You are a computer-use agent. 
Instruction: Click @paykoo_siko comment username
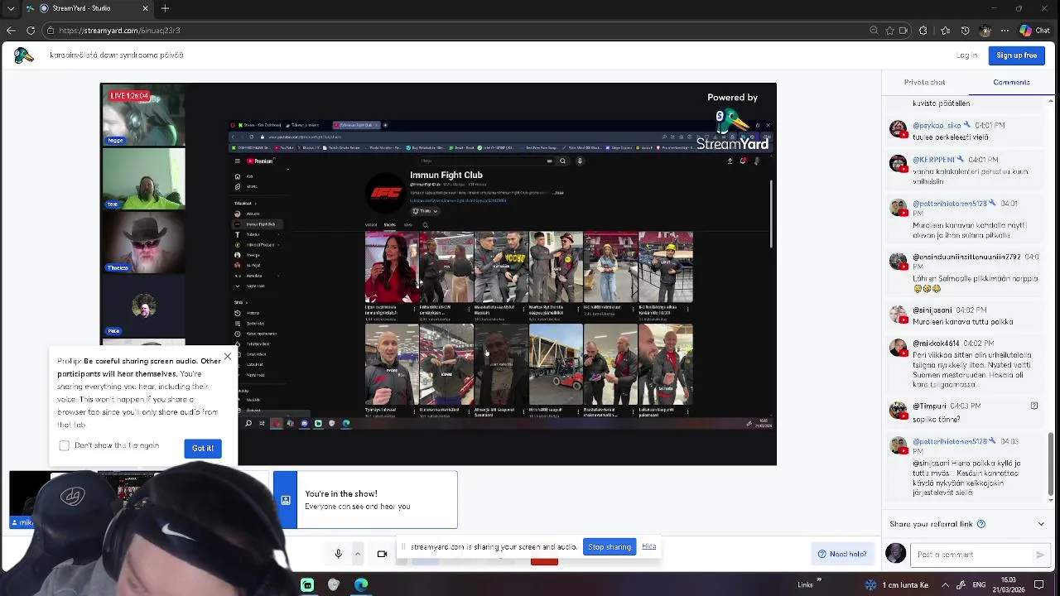point(937,126)
